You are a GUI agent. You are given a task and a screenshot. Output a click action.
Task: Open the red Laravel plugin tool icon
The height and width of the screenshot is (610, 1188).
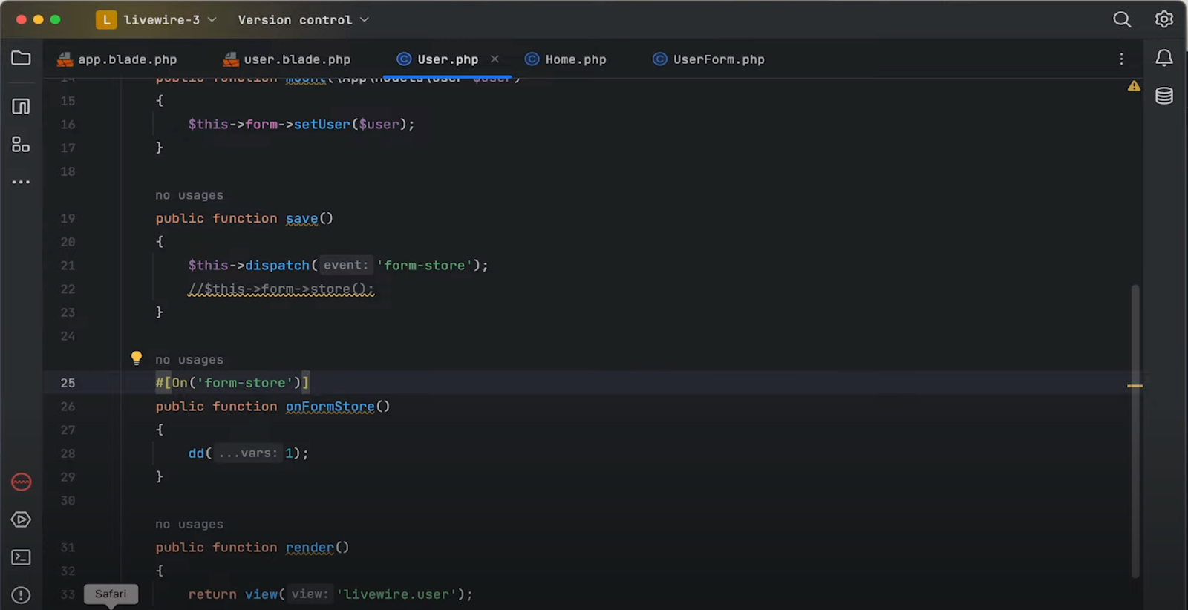(21, 482)
